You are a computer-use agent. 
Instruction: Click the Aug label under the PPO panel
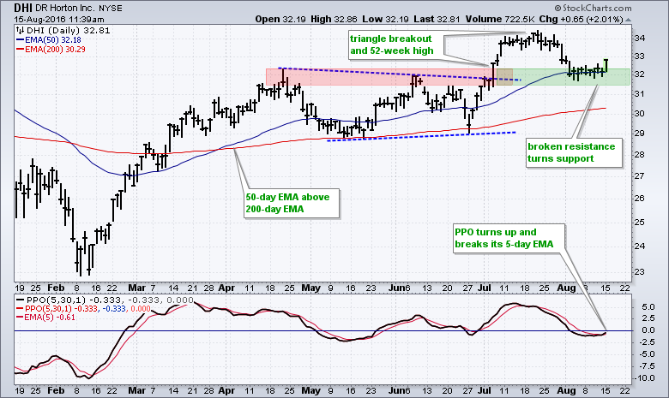click(x=567, y=390)
